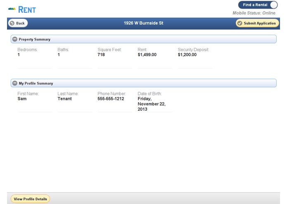Viewport: 287px width, 204px height.
Task: Click the phone number 555-555-1212
Action: coord(111,99)
